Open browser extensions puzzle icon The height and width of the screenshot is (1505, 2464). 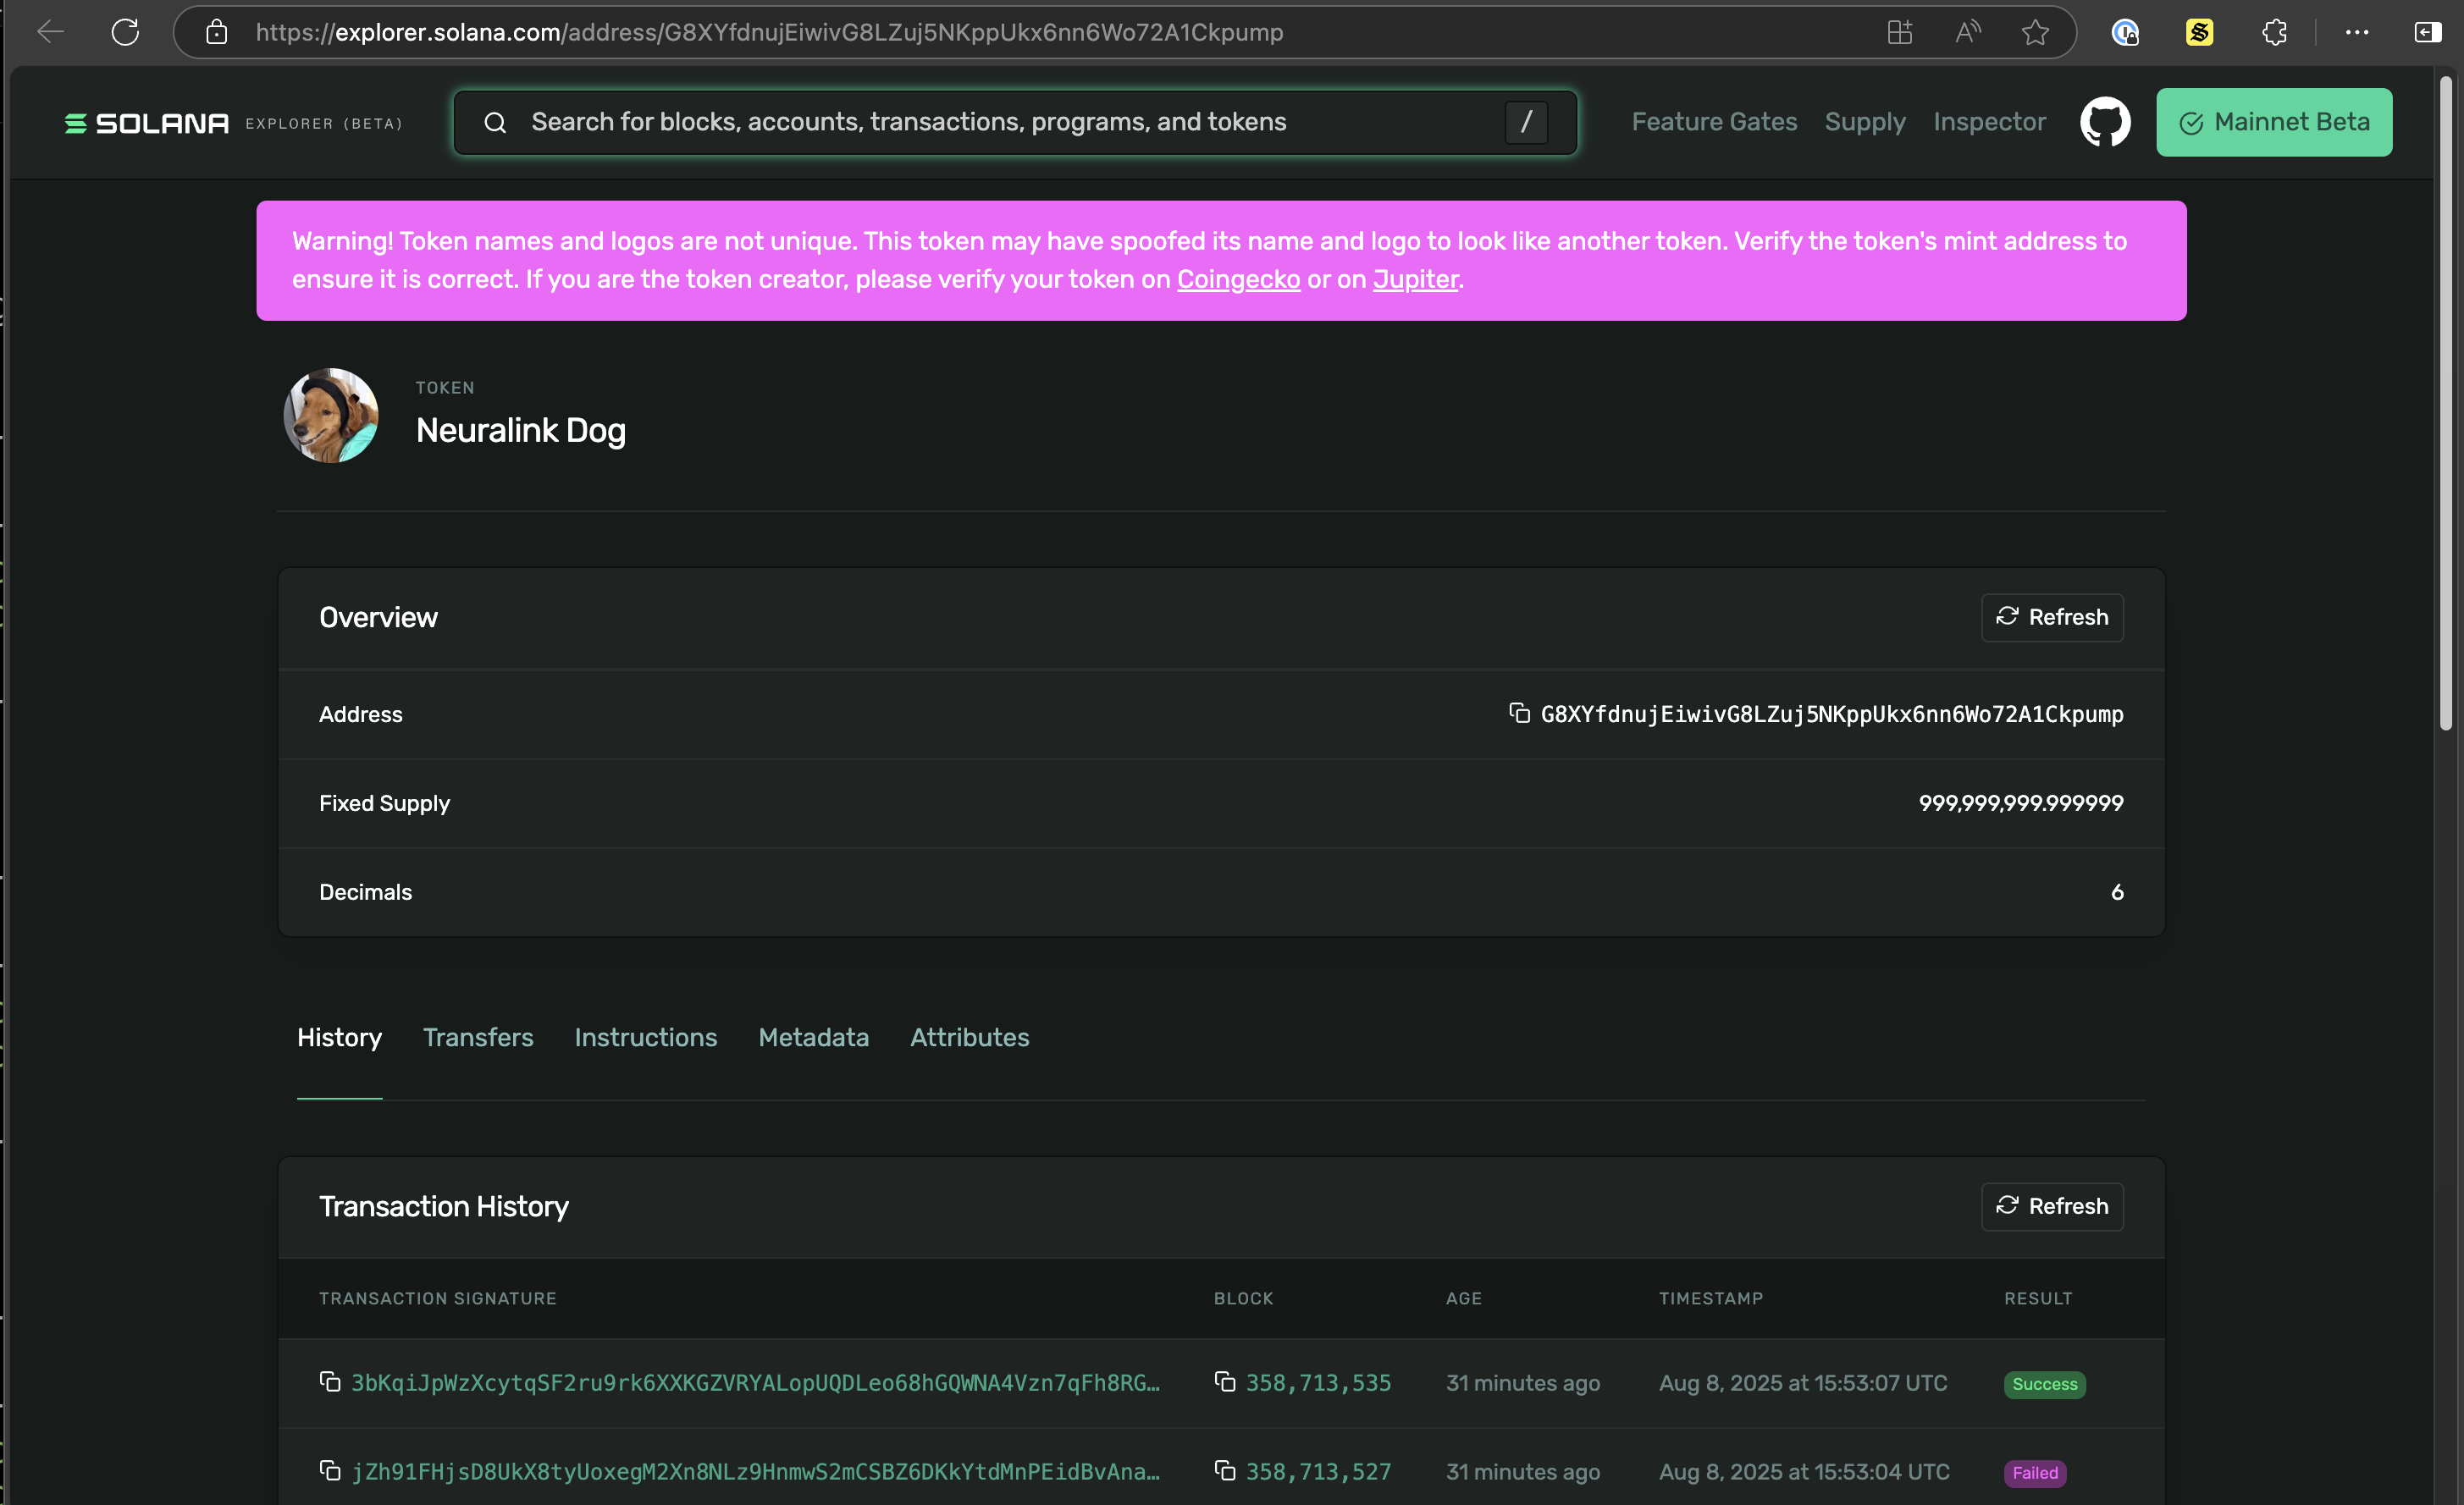pyautogui.click(x=2274, y=32)
